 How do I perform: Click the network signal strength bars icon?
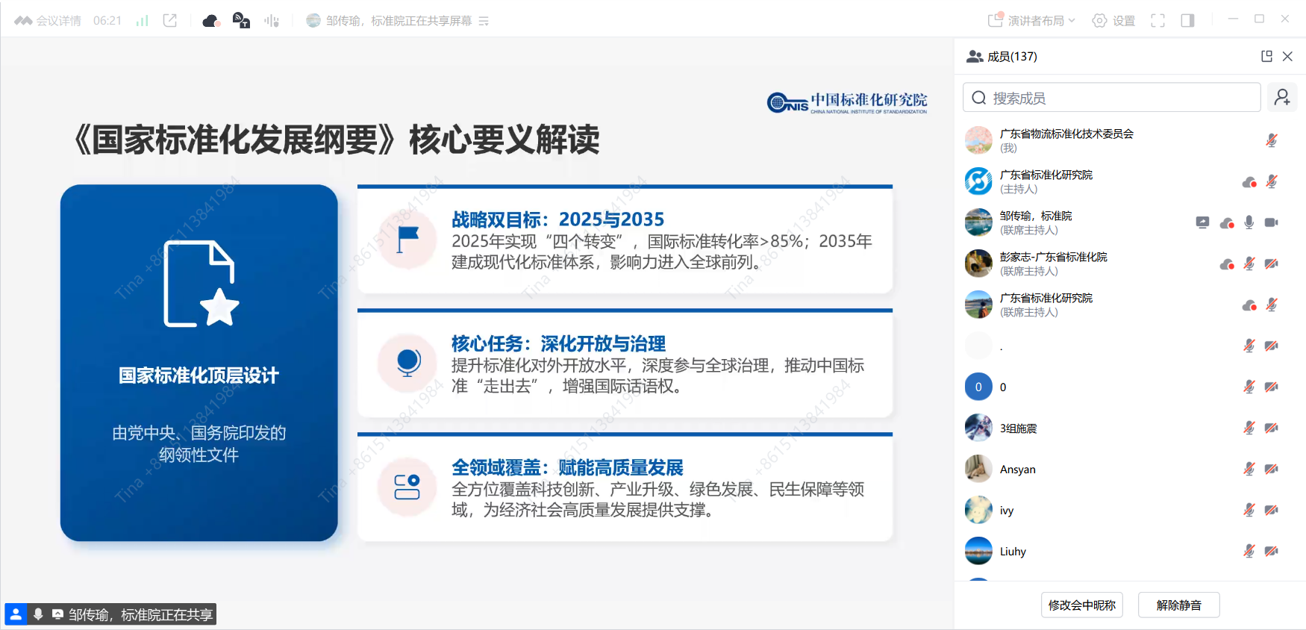point(142,21)
